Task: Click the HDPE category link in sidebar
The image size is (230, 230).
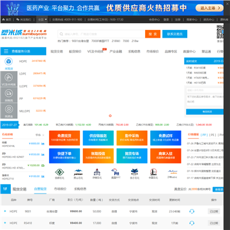Action: tap(23, 61)
